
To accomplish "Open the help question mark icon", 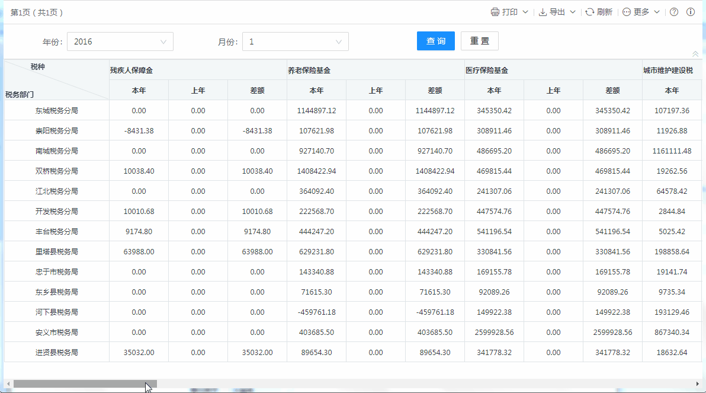I will pyautogui.click(x=674, y=12).
